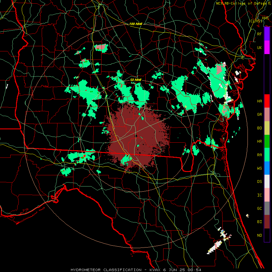Click the Hydrometeor Classification KVAX caption

[136, 270]
